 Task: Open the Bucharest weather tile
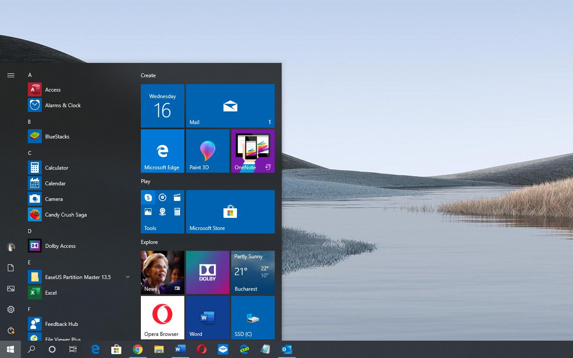click(x=253, y=273)
